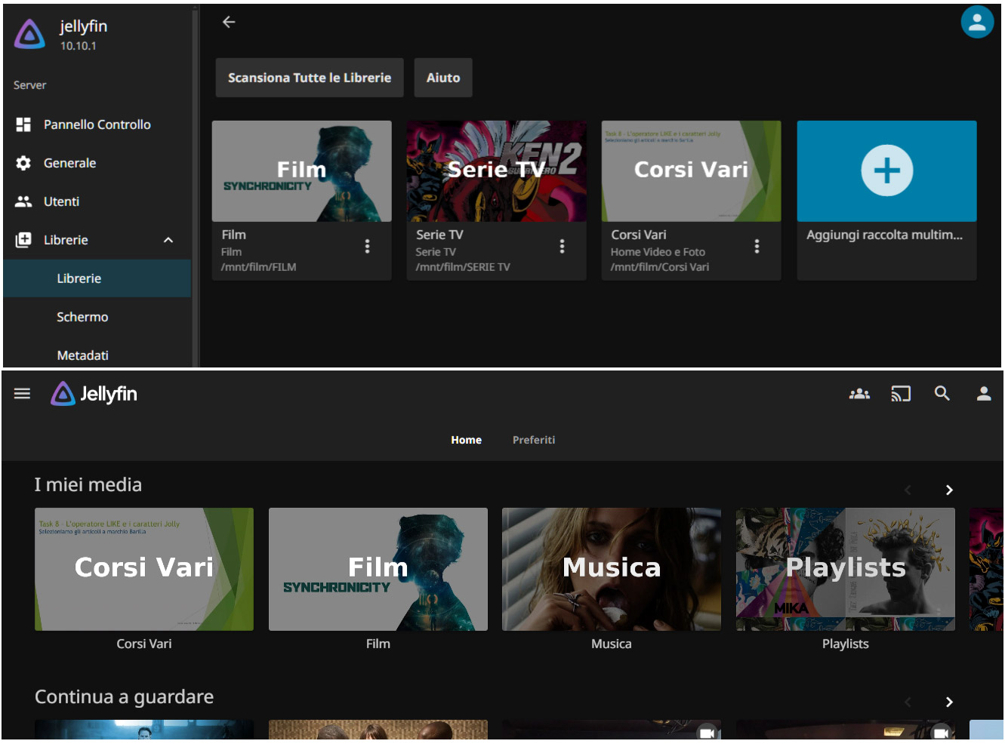Open the hamburger navigation menu
1005x744 pixels.
click(x=22, y=394)
